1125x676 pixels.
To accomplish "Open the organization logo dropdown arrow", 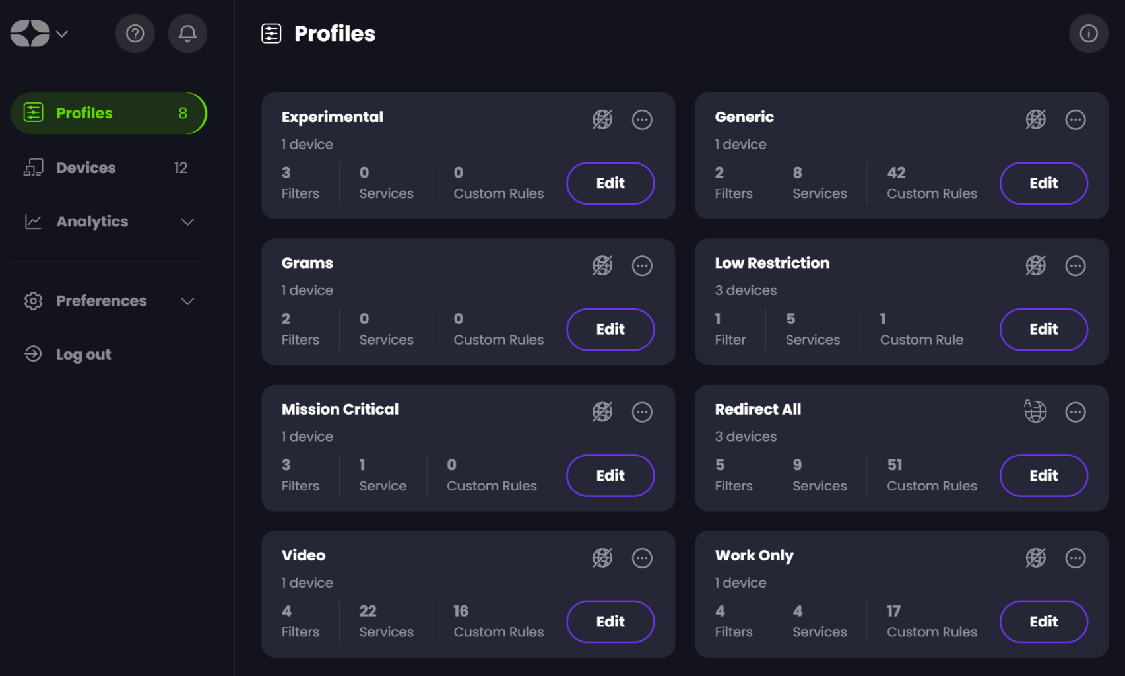I will [62, 34].
